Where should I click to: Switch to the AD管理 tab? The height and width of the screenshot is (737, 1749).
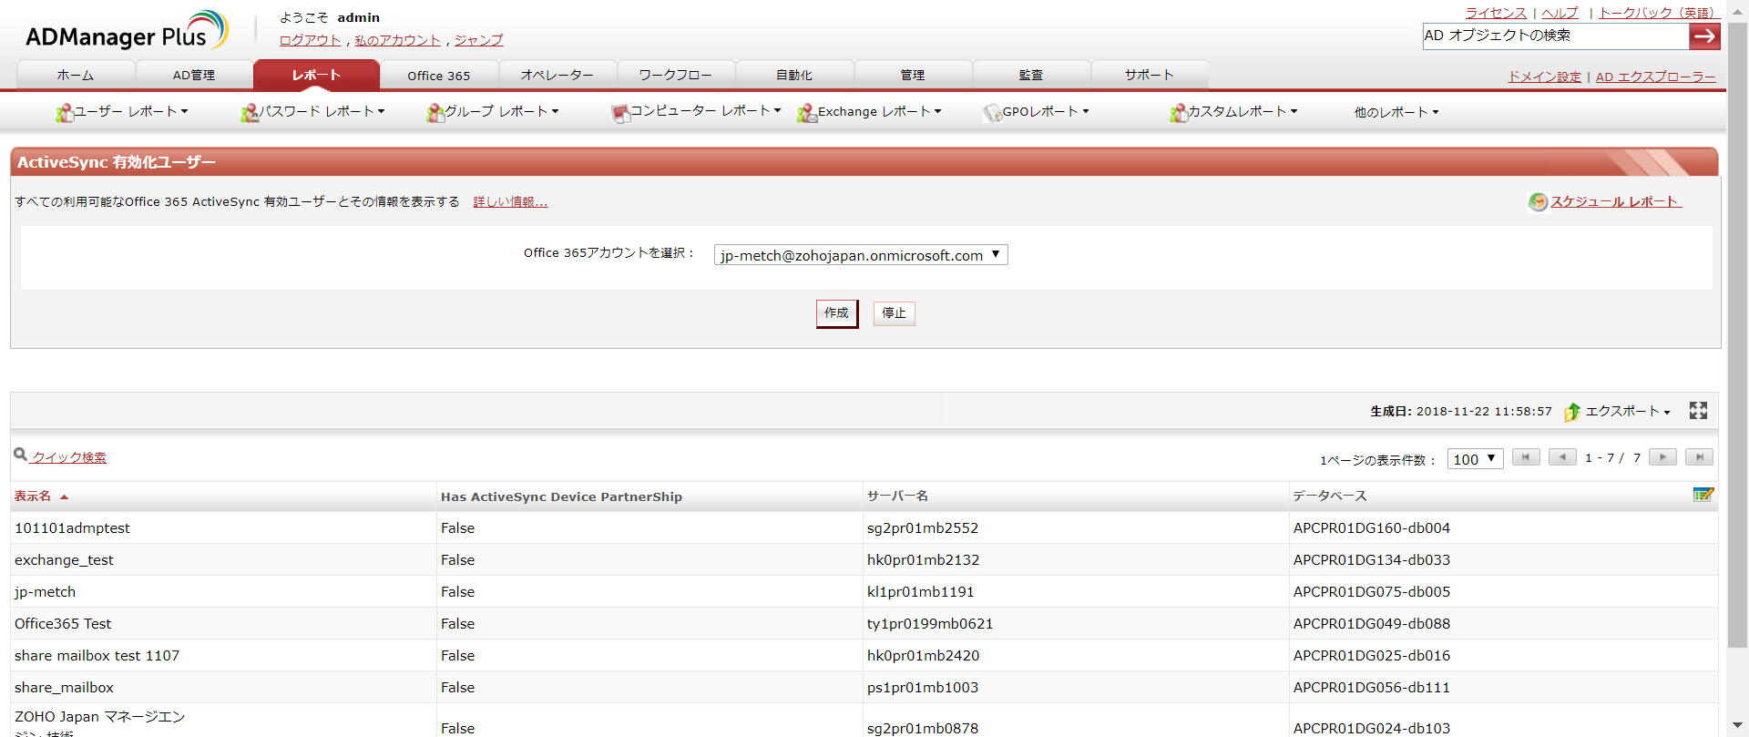[194, 75]
